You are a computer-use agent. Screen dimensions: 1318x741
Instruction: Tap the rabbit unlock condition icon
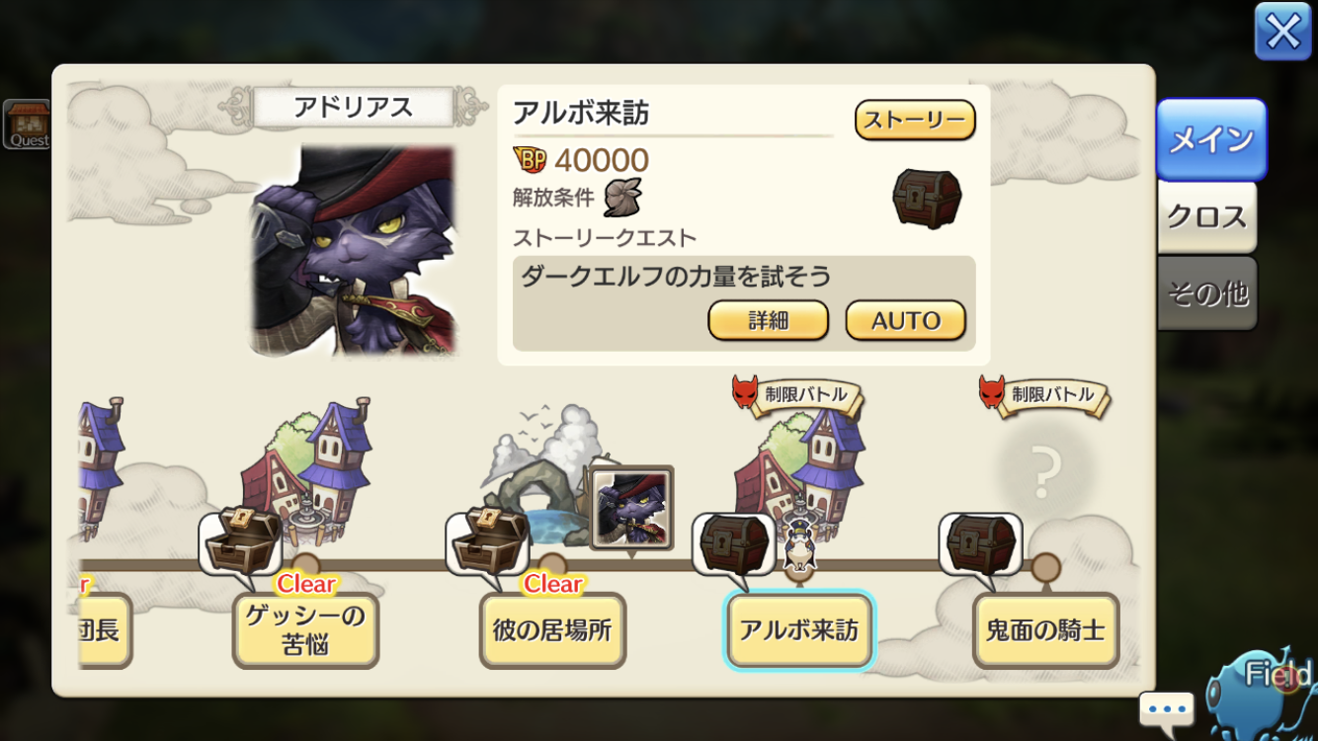pyautogui.click(x=623, y=198)
